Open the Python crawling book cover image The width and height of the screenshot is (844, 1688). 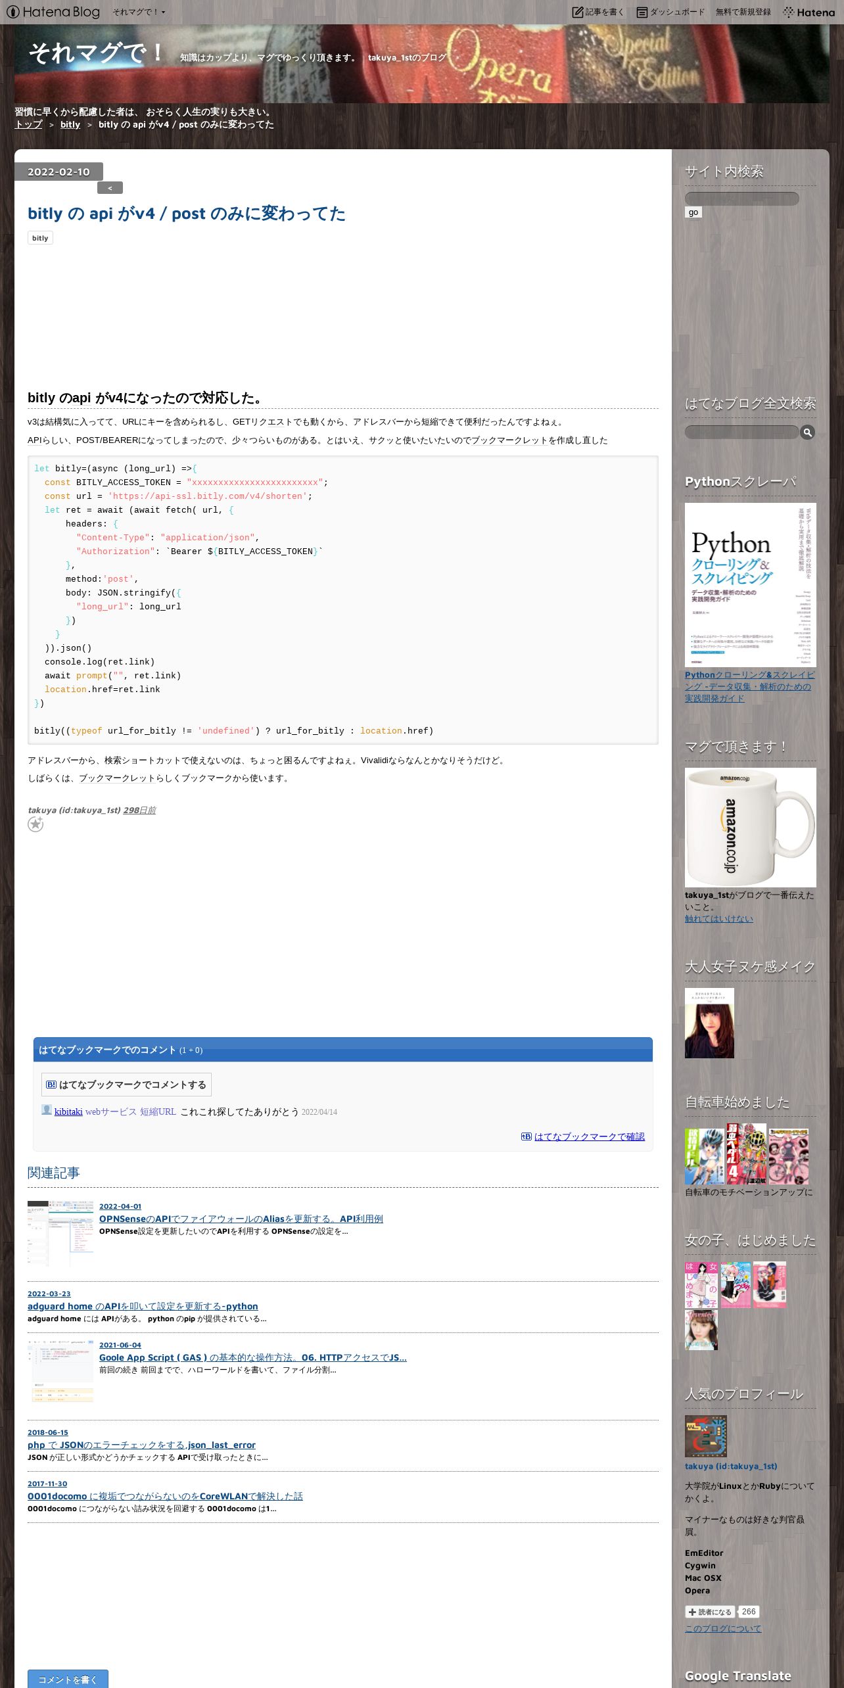coord(751,585)
